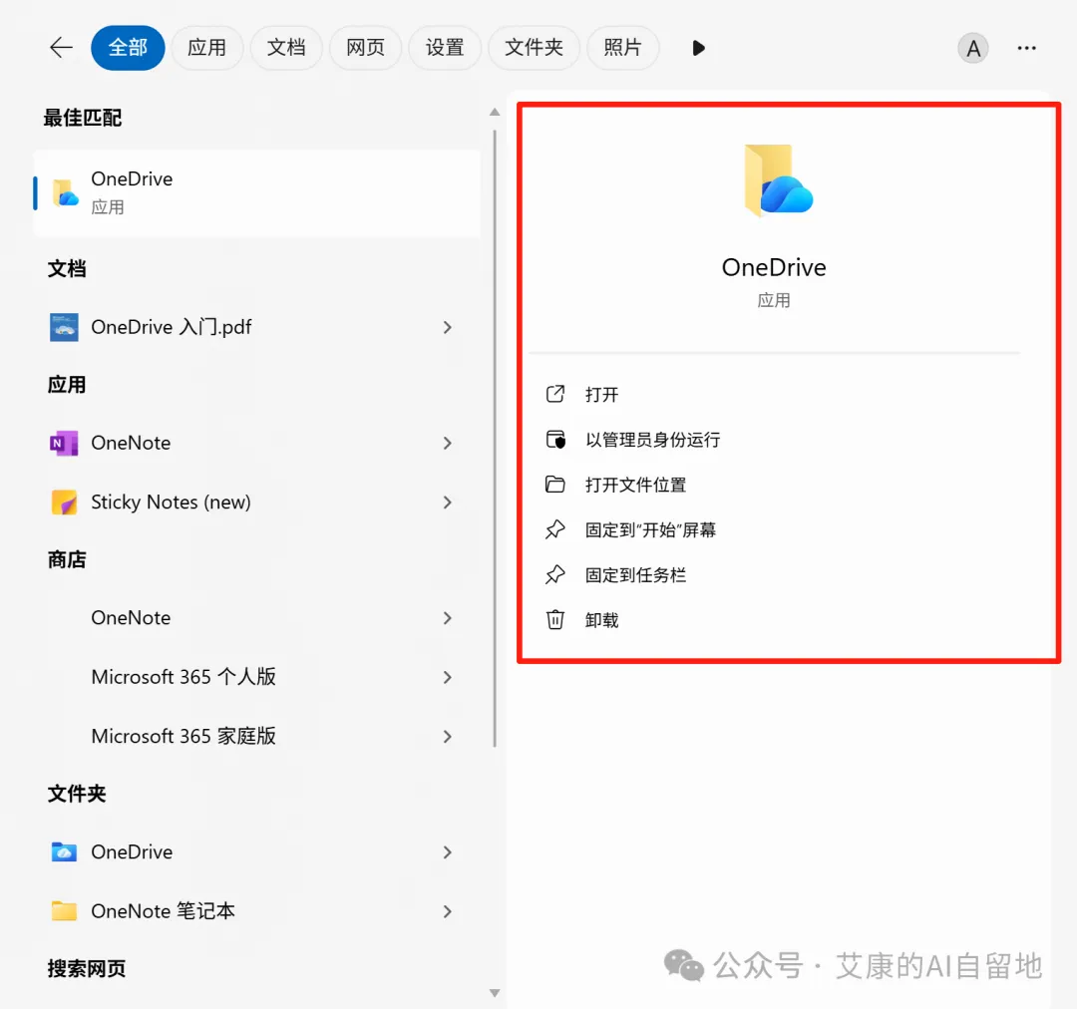
Task: Click the folder icon for 打开文件位置
Action: 555,485
